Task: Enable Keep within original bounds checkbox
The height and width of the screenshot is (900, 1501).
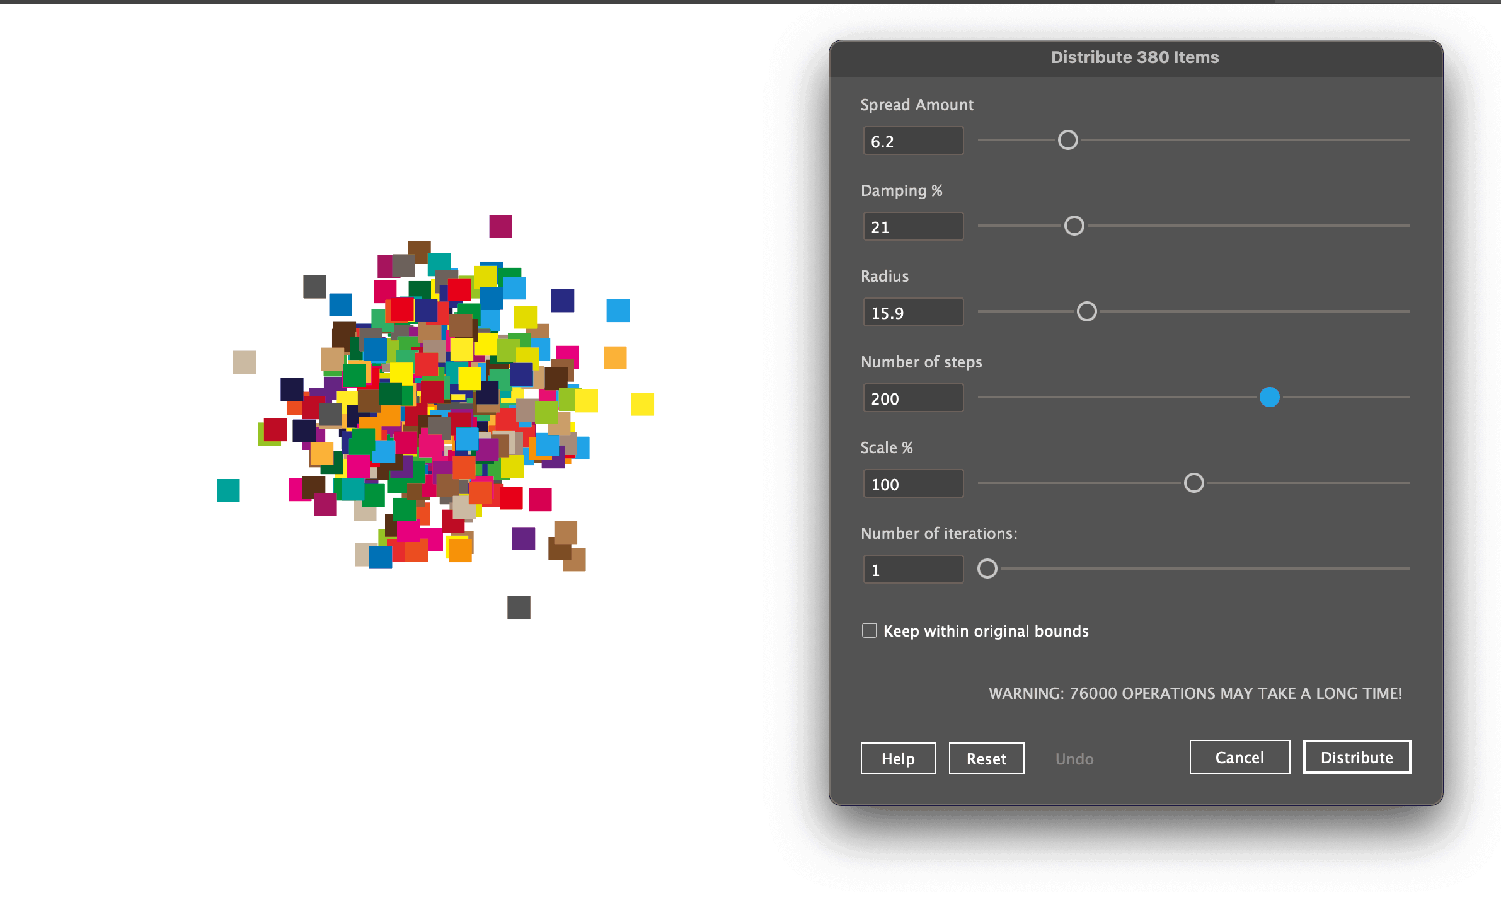Action: [x=870, y=630]
